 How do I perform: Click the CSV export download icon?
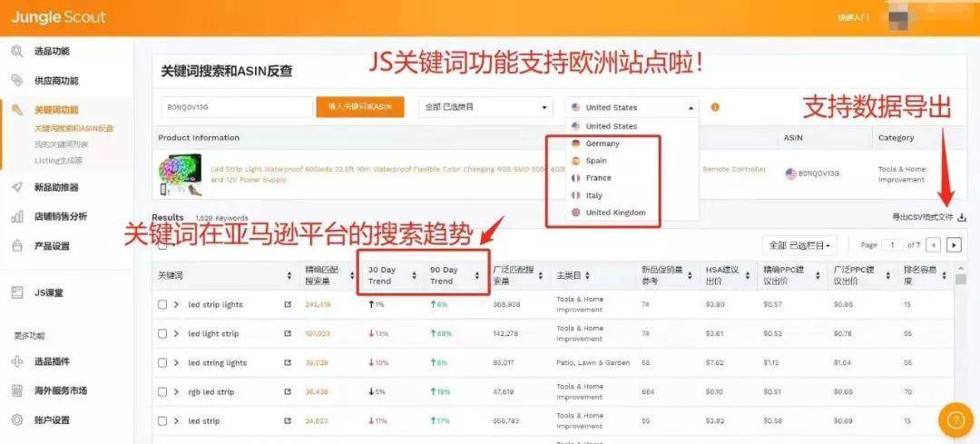click(962, 218)
